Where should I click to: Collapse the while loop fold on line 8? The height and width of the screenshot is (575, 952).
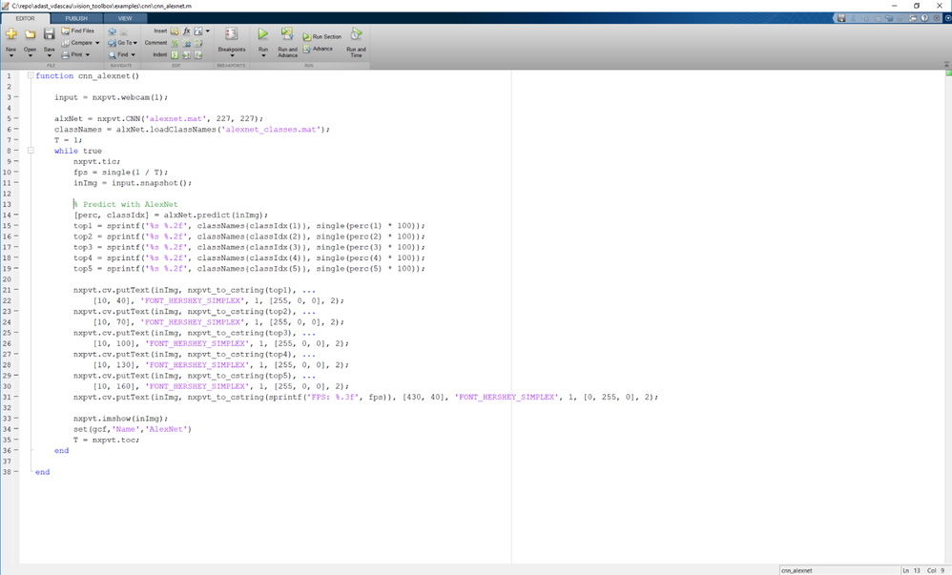[31, 151]
